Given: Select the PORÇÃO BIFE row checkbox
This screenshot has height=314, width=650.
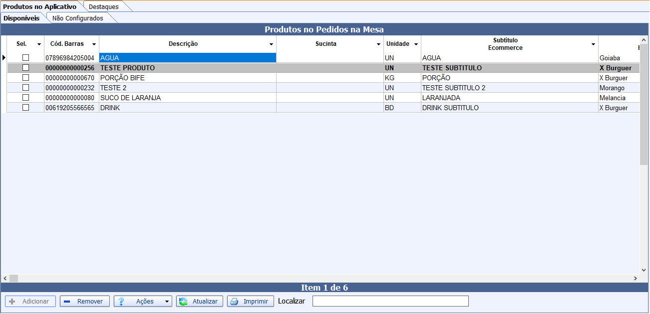Looking at the screenshot, I should (x=25, y=78).
